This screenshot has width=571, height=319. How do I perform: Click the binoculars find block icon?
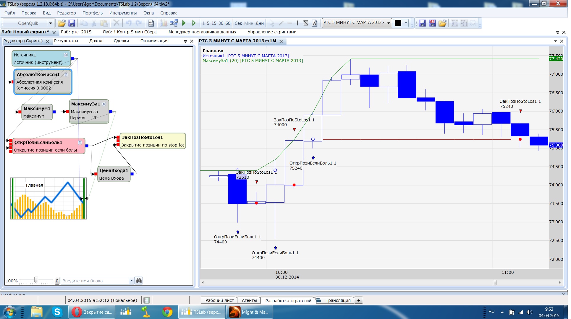pyautogui.click(x=139, y=281)
